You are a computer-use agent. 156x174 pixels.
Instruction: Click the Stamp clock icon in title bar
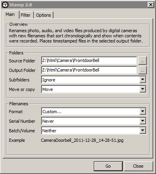5,5
